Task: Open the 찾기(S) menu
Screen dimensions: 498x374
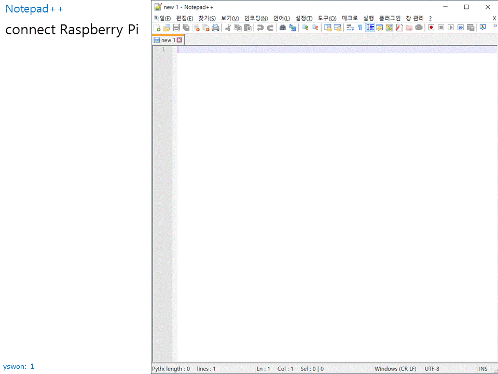Action: click(207, 19)
